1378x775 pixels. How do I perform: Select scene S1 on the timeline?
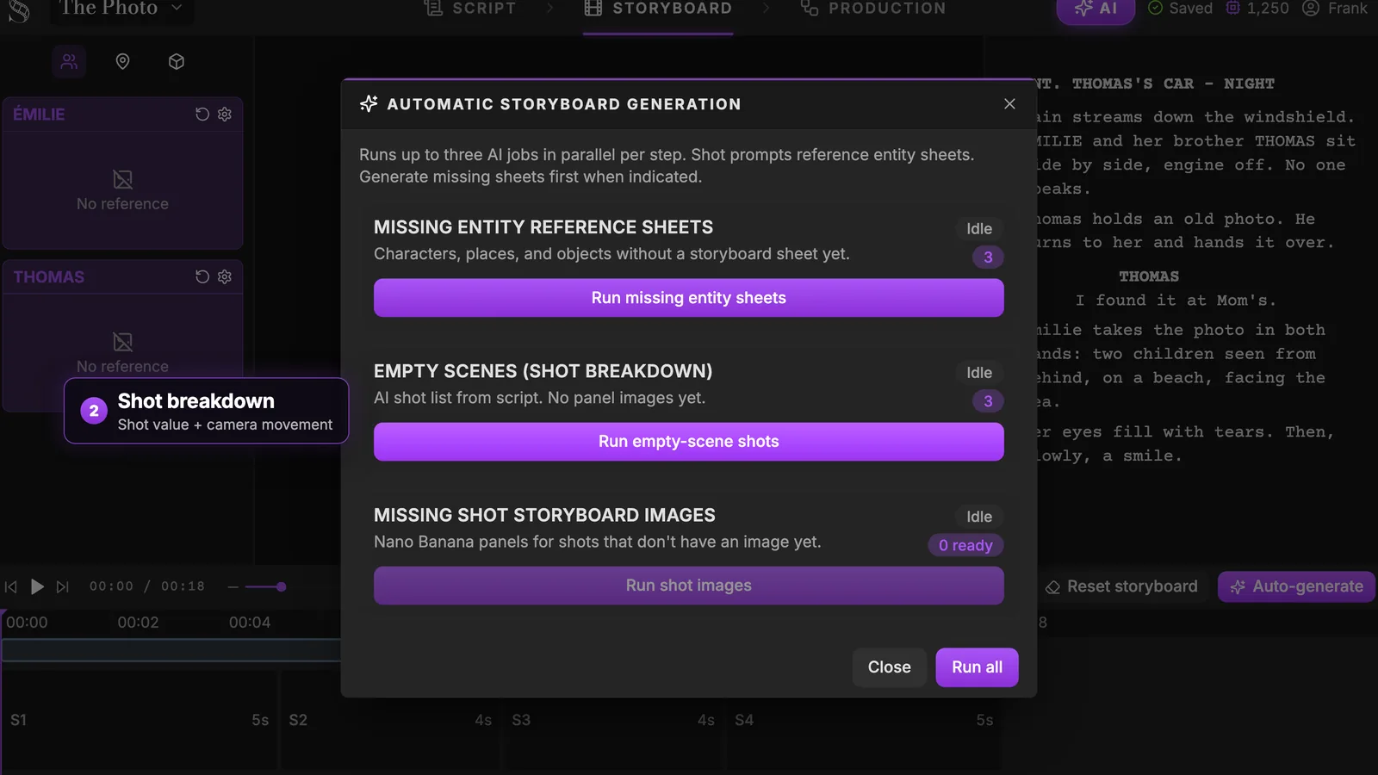(x=140, y=721)
